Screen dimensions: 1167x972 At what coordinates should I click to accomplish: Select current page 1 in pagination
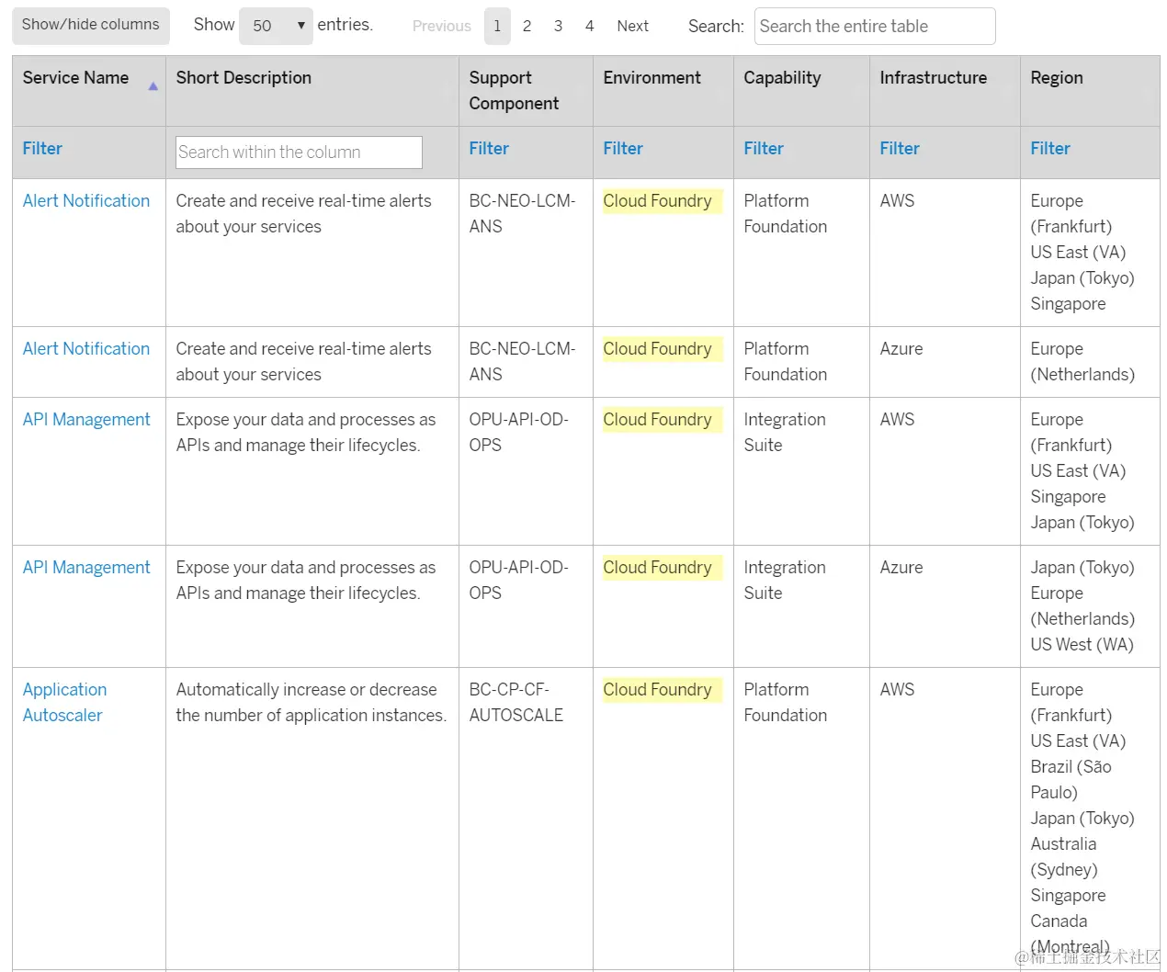point(497,26)
